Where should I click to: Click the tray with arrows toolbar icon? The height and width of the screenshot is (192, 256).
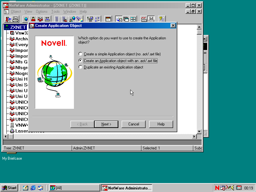(x=47, y=19)
